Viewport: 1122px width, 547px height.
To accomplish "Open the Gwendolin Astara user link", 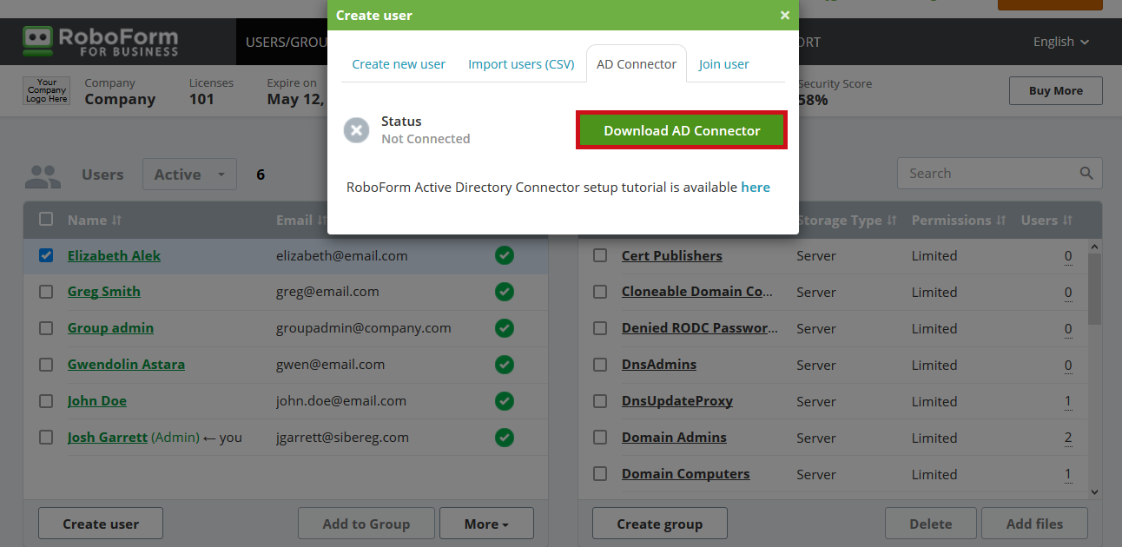I will (x=126, y=365).
